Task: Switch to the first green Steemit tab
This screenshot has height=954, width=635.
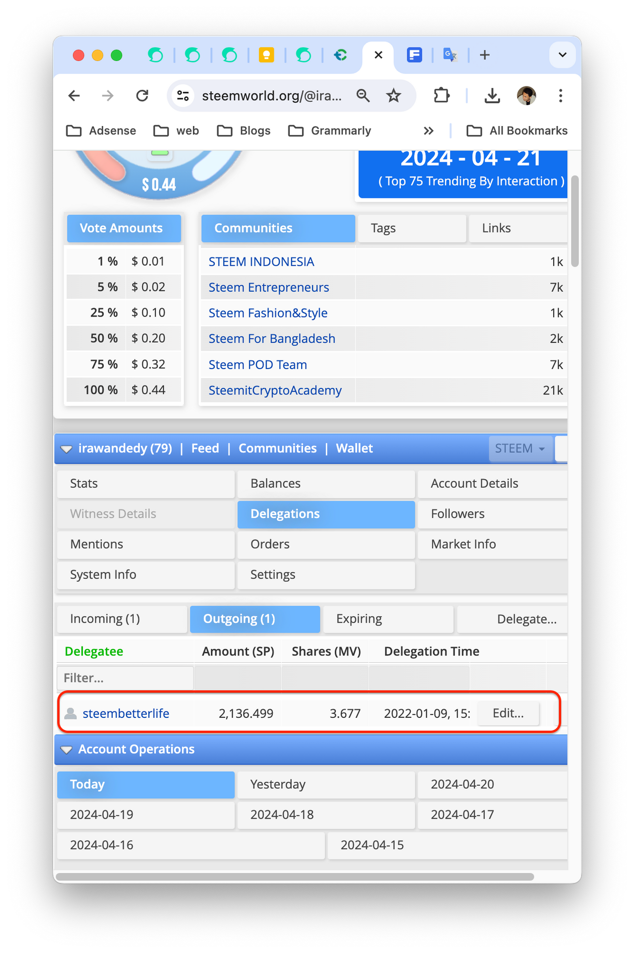Action: pyautogui.click(x=156, y=55)
